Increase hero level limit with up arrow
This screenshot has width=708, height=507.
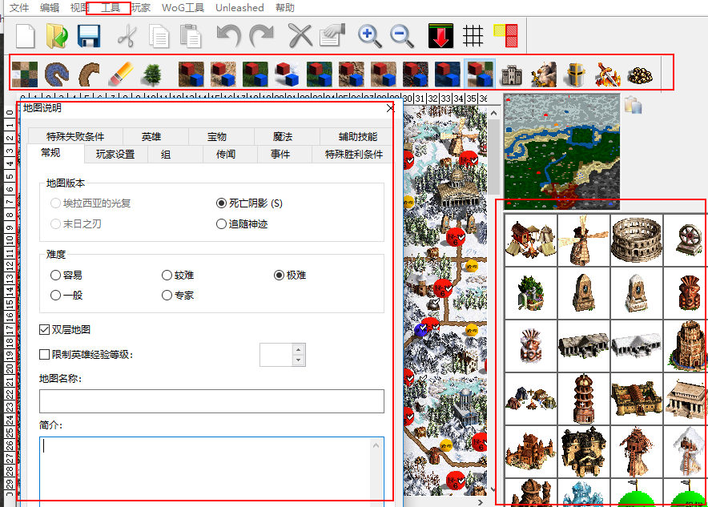click(x=298, y=349)
